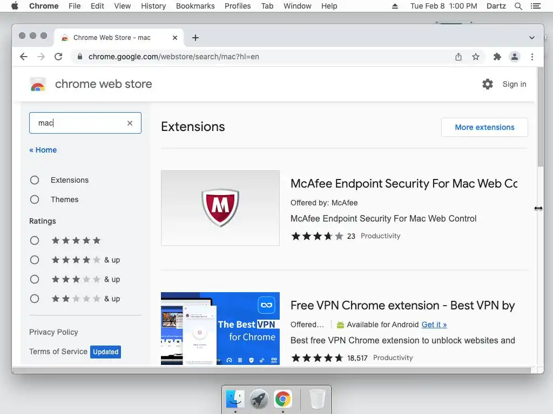Image resolution: width=553 pixels, height=414 pixels.
Task: Open McAfee Endpoint Security extension title
Action: [x=404, y=183]
